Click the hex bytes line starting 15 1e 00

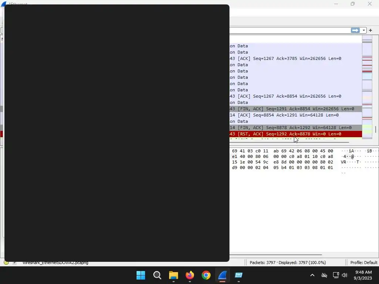282,162
